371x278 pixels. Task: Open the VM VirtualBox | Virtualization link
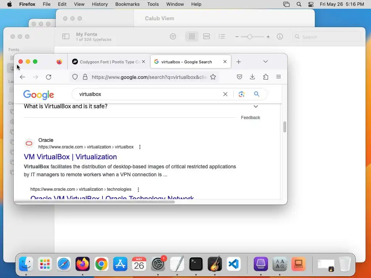(x=70, y=157)
